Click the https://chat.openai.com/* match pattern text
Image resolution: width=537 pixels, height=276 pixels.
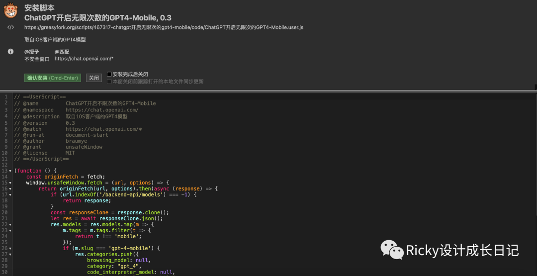[x=84, y=59]
